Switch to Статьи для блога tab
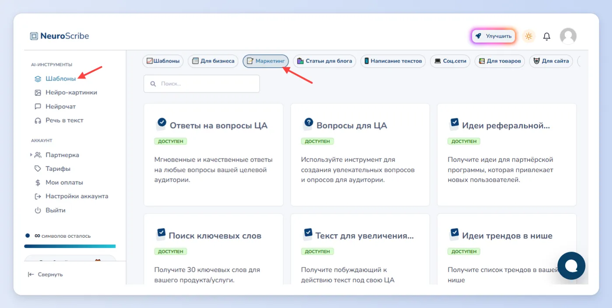 coord(324,61)
